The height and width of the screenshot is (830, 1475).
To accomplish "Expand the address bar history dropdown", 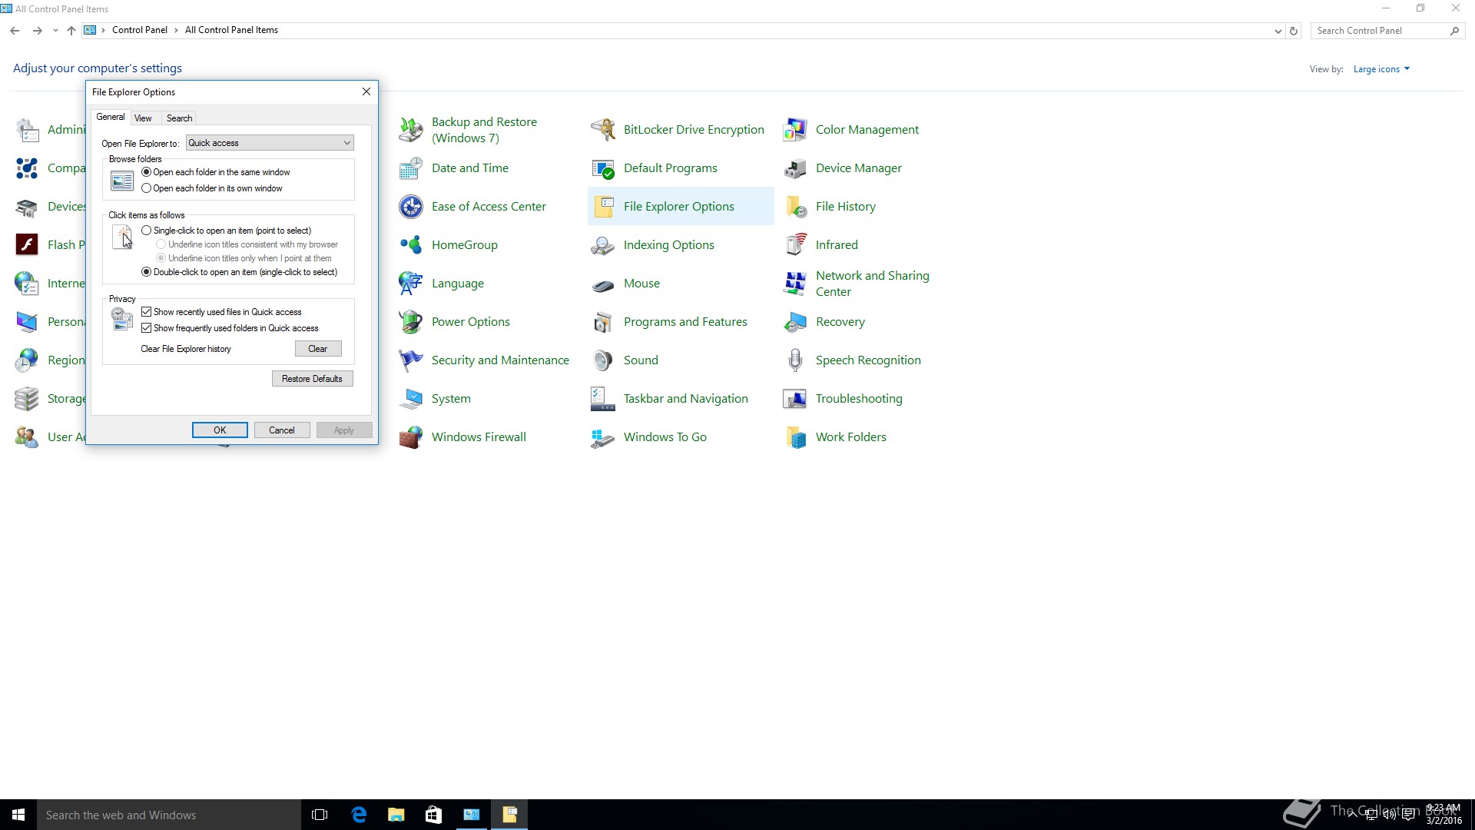I will click(x=1278, y=31).
